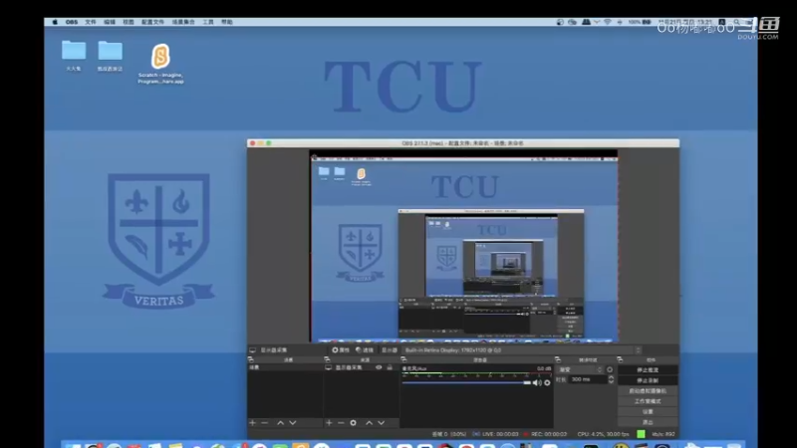
Task: Move the scene down in the scenes list
Action: 293,422
